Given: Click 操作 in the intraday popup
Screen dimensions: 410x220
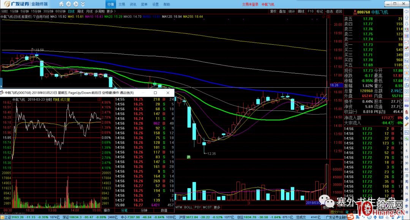Looking at the screenshot, I should tap(107, 210).
